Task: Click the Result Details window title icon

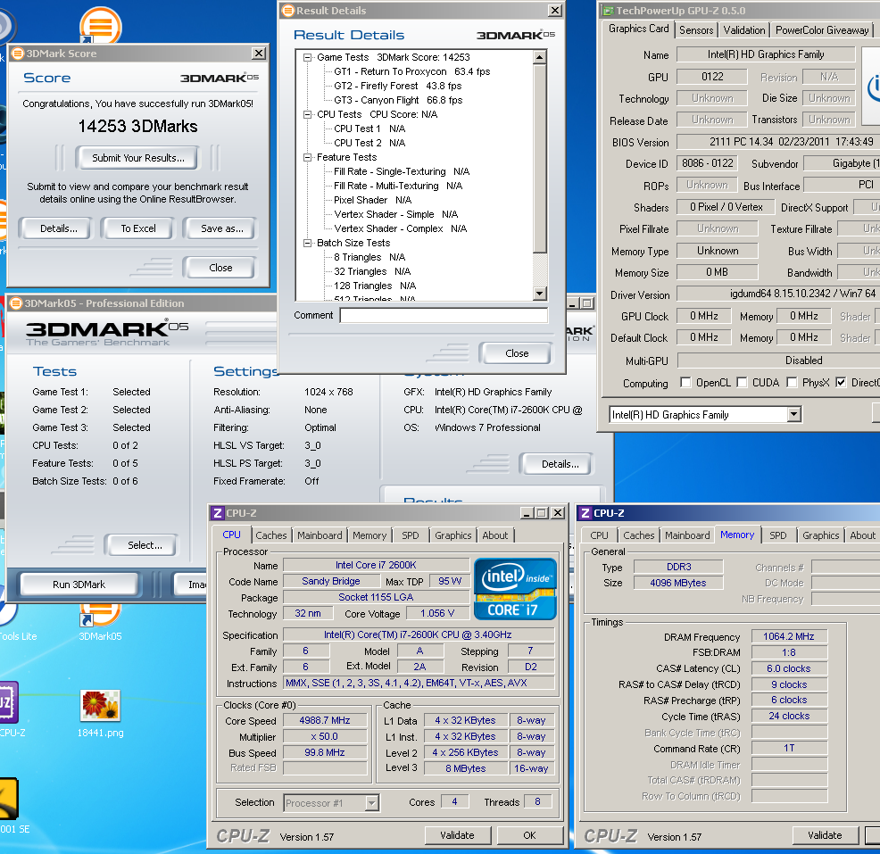Action: point(288,10)
